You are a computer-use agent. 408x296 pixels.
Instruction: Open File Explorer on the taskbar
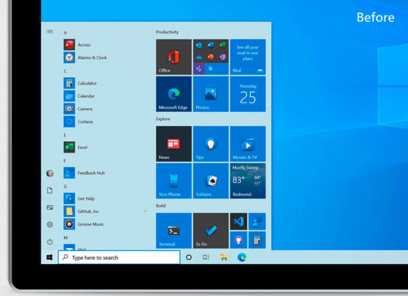tap(224, 257)
